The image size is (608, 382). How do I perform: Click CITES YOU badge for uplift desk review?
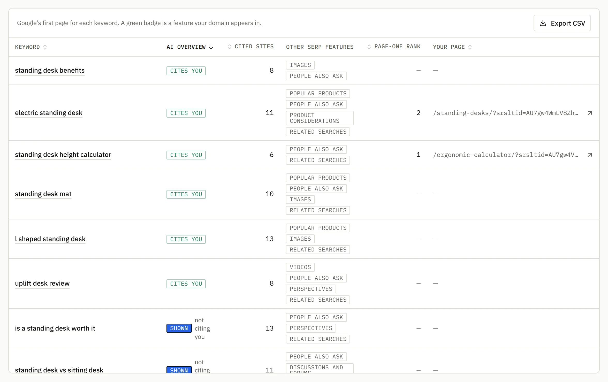[186, 284]
